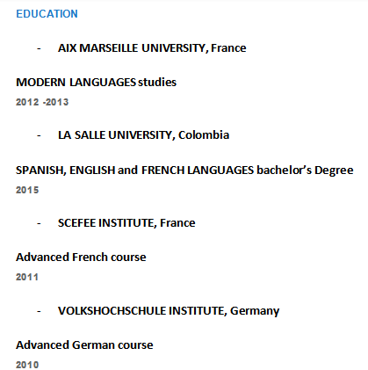368x370 pixels.
Task: Click the word Germany in the last entry
Action: click(255, 311)
